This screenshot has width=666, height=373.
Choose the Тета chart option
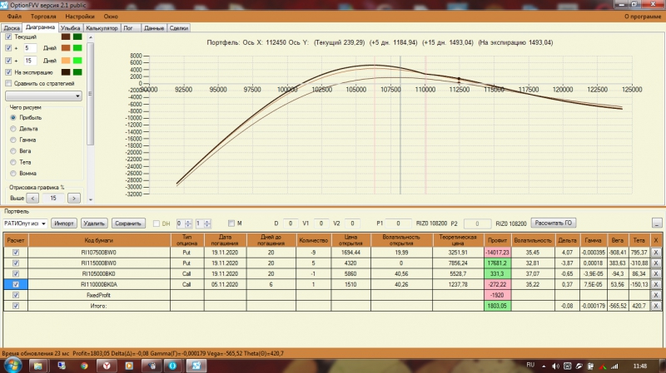tap(13, 162)
